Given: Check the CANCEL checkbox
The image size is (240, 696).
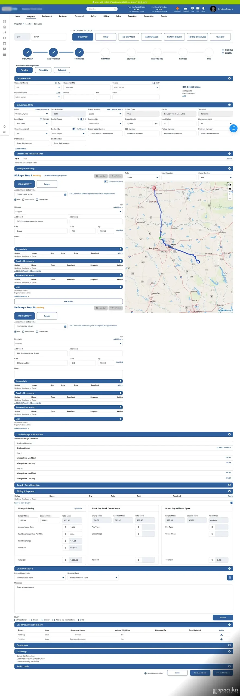Looking at the screenshot, I should pyautogui.click(x=223, y=53).
